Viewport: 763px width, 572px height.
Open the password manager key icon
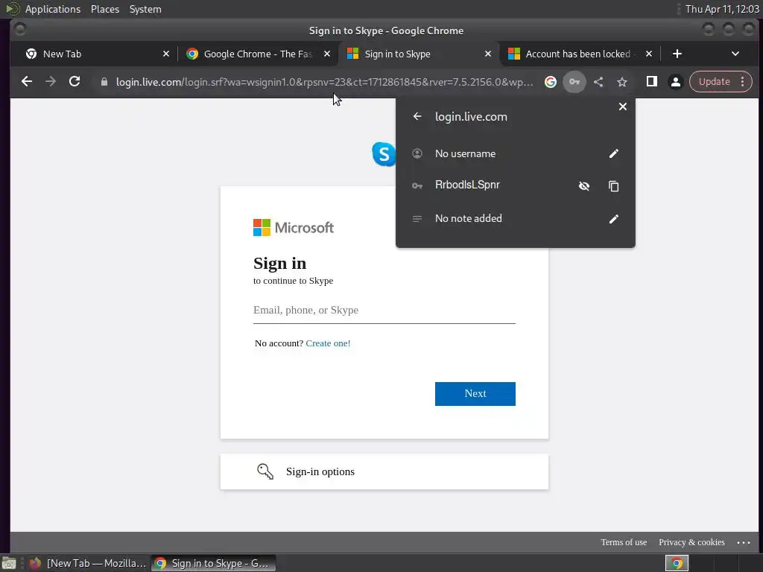[574, 82]
